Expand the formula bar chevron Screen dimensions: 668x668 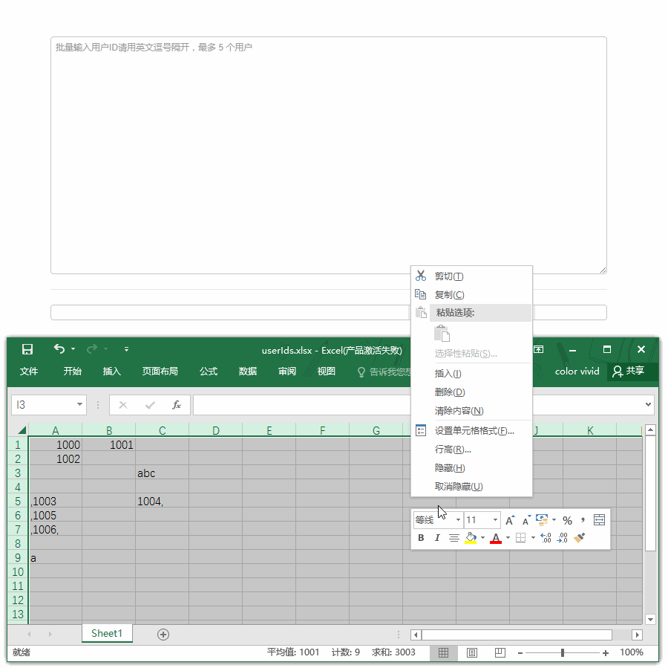point(648,404)
